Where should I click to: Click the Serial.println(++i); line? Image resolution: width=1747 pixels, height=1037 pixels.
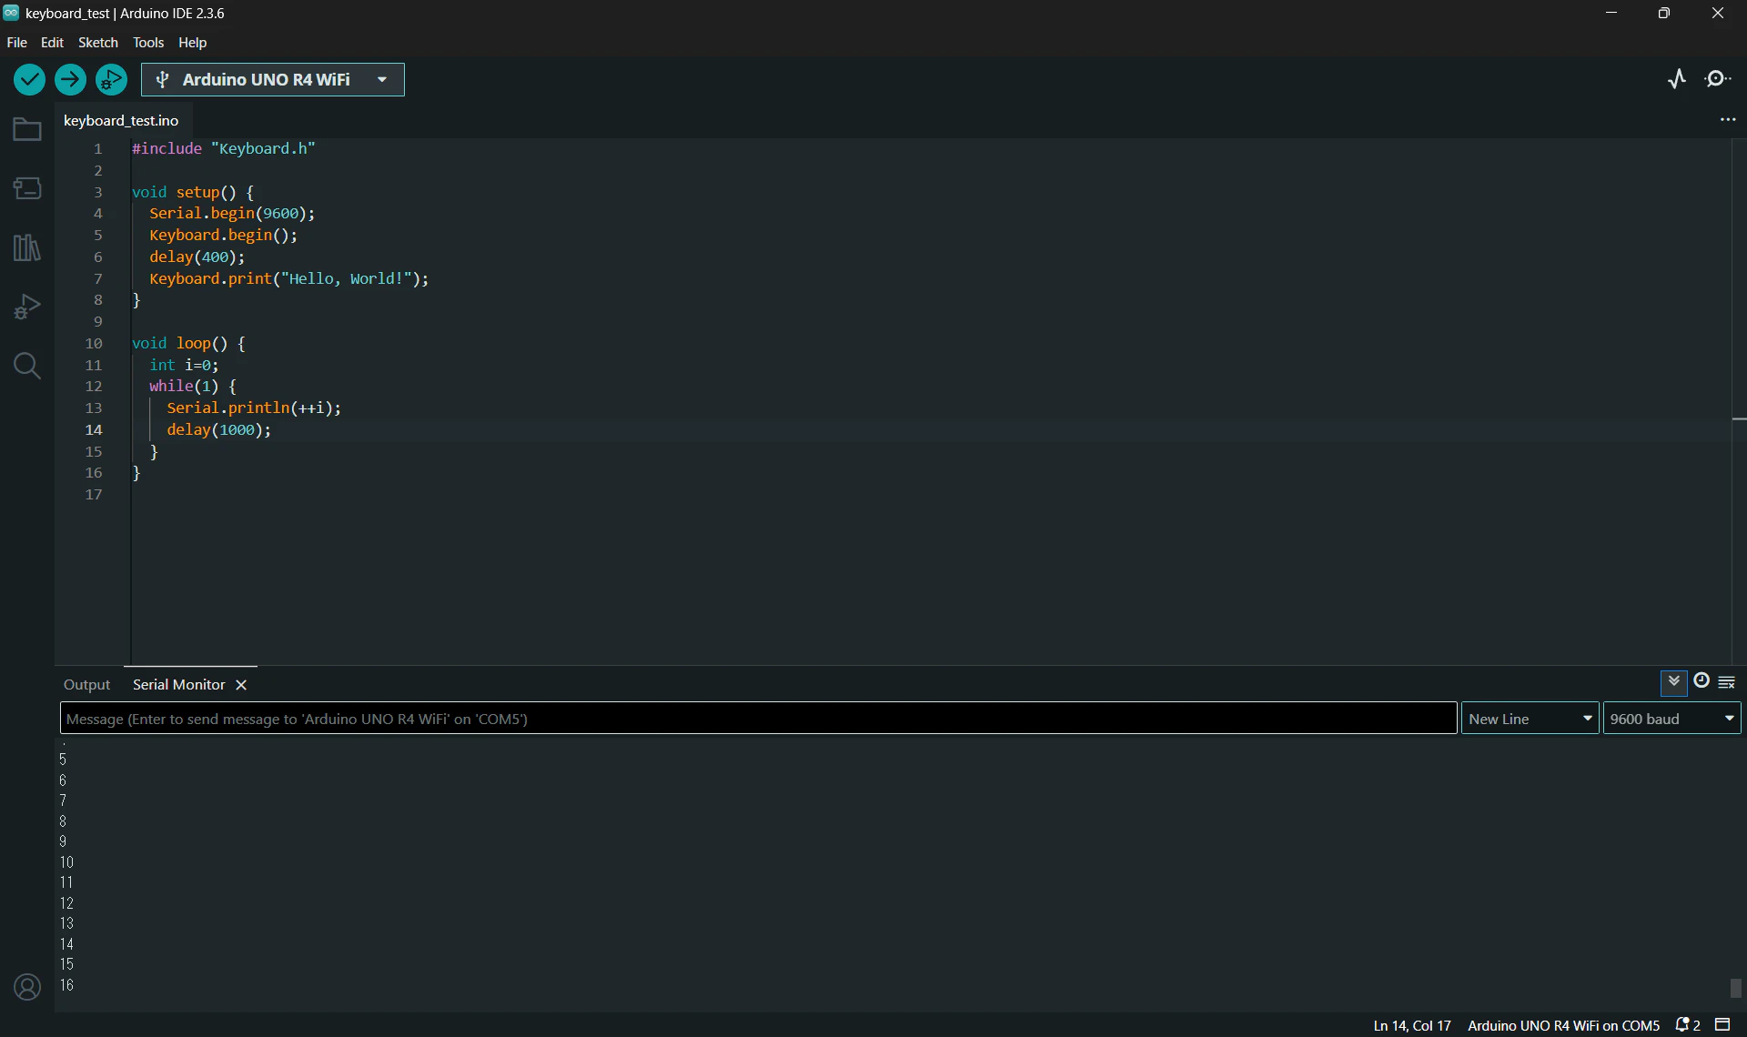point(254,408)
